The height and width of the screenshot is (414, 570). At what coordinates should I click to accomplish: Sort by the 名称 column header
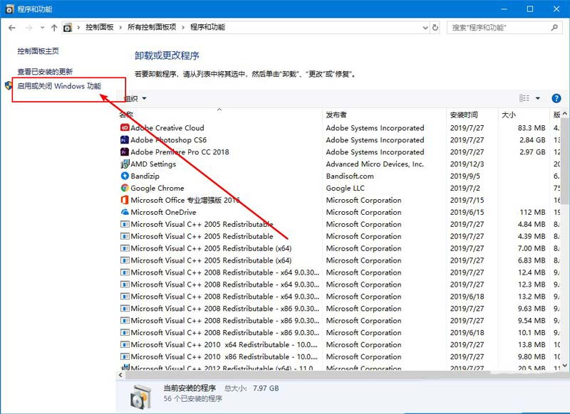coord(219,115)
